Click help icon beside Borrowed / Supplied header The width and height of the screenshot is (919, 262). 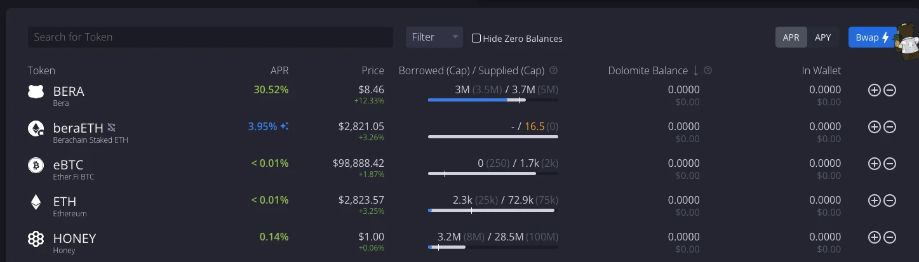click(554, 70)
